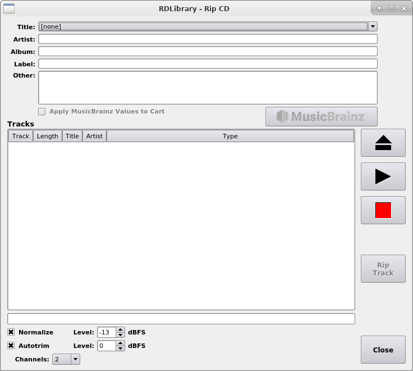
Task: Click the rip progress bar below Tracks
Action: (181, 319)
